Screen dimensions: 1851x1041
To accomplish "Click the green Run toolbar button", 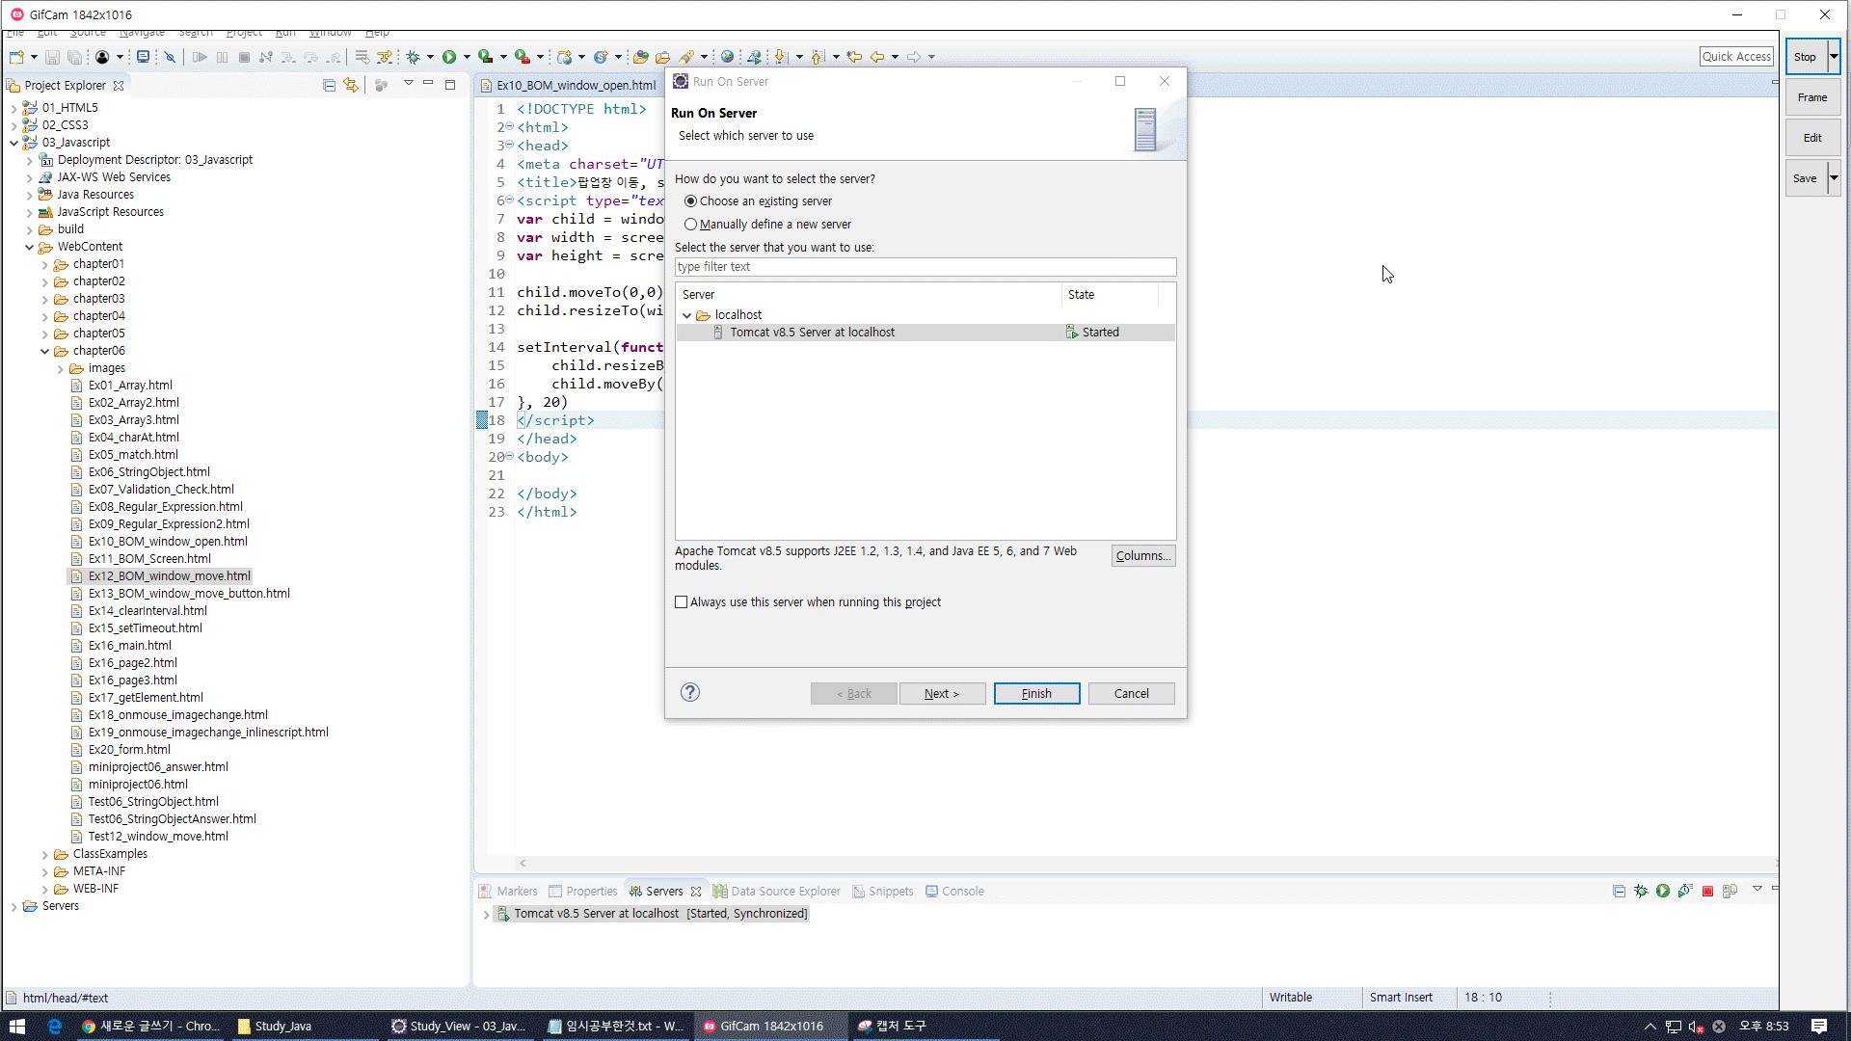I will coord(449,57).
